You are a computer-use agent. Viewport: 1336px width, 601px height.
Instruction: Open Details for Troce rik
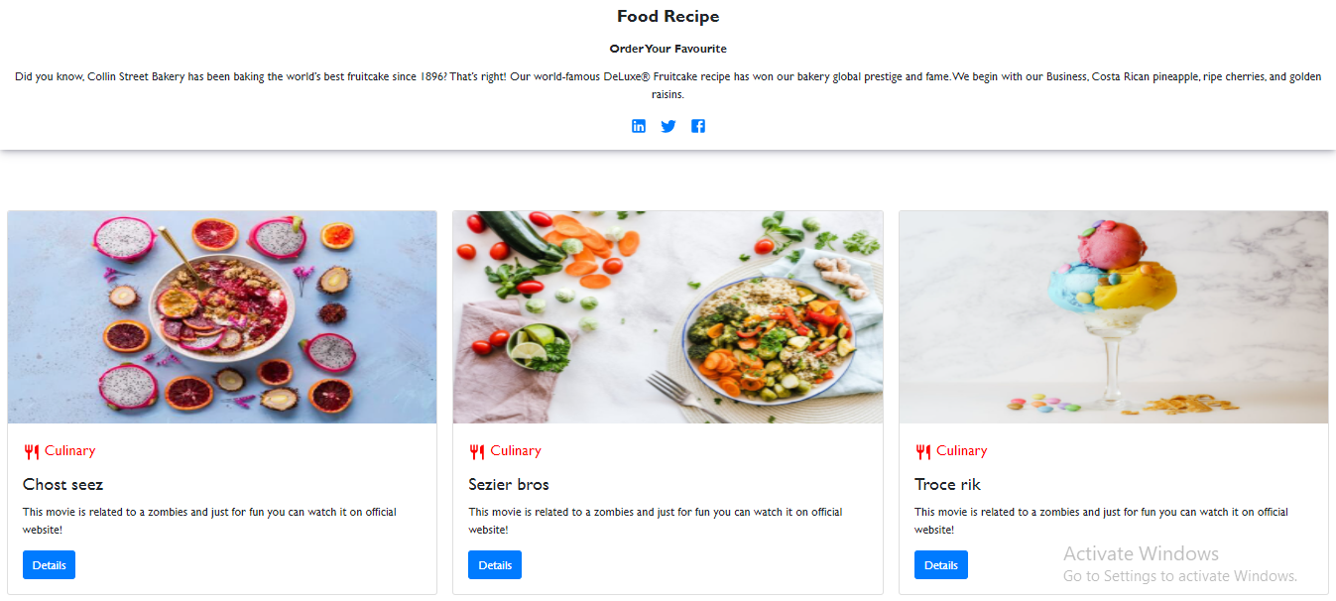(941, 565)
